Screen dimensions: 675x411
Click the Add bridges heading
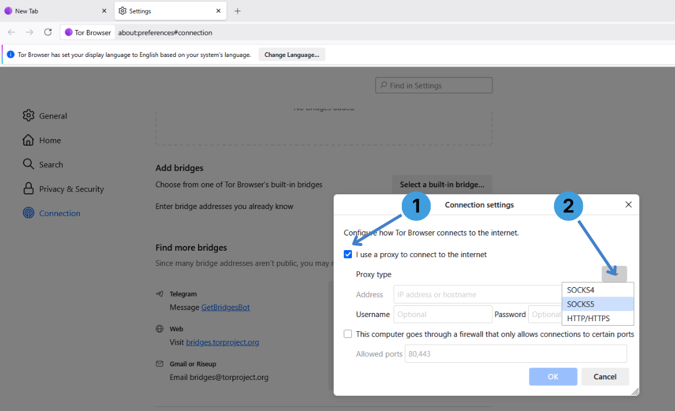coord(180,168)
